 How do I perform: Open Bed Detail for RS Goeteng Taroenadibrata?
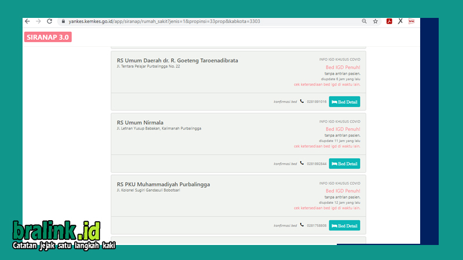point(344,102)
